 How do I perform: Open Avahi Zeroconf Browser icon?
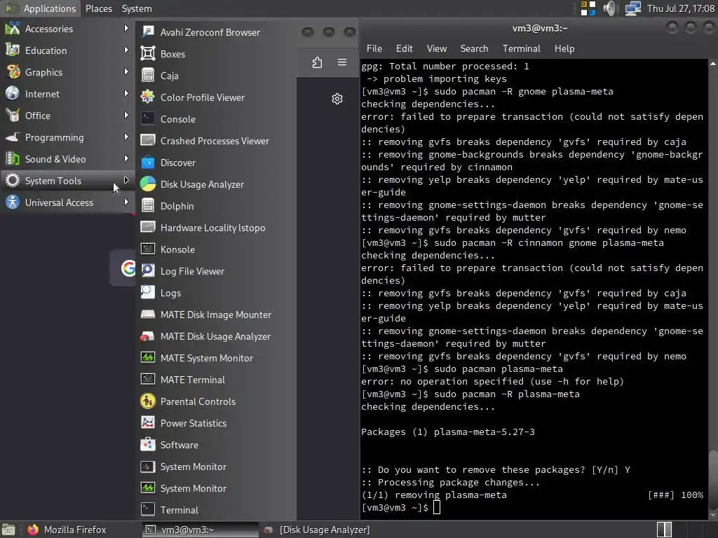(147, 32)
